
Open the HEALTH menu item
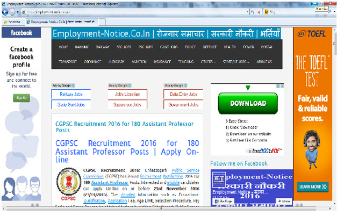[x=230, y=47]
